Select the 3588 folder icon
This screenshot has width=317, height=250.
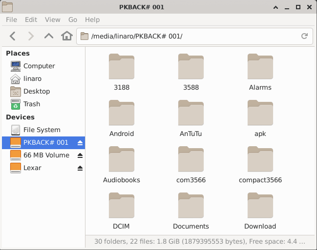[191, 66]
